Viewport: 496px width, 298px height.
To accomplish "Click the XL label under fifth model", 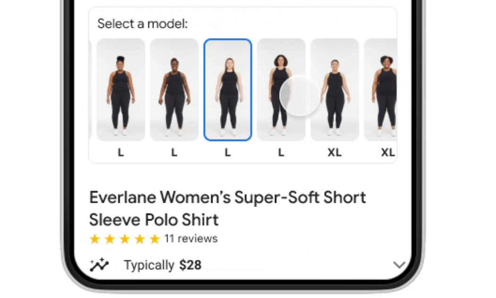I will 334,152.
